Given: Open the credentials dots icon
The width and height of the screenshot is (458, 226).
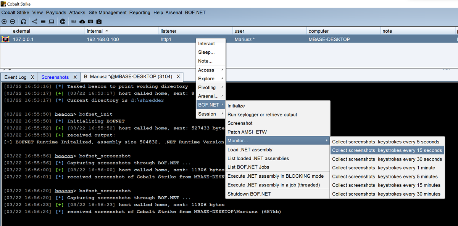Looking at the screenshot, I should coord(74,22).
